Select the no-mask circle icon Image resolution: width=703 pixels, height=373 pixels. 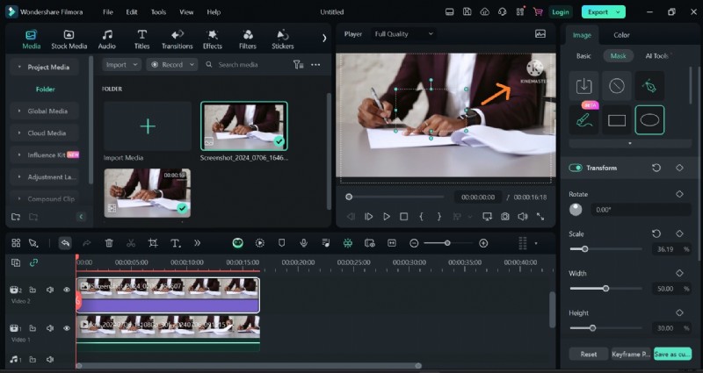click(617, 85)
